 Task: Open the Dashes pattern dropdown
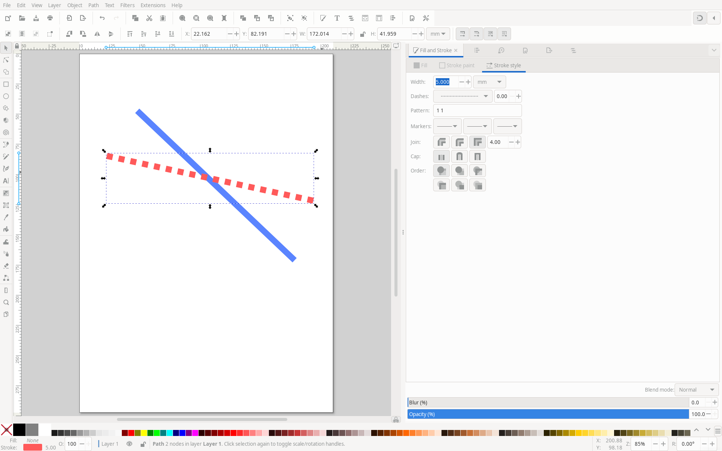pyautogui.click(x=463, y=96)
